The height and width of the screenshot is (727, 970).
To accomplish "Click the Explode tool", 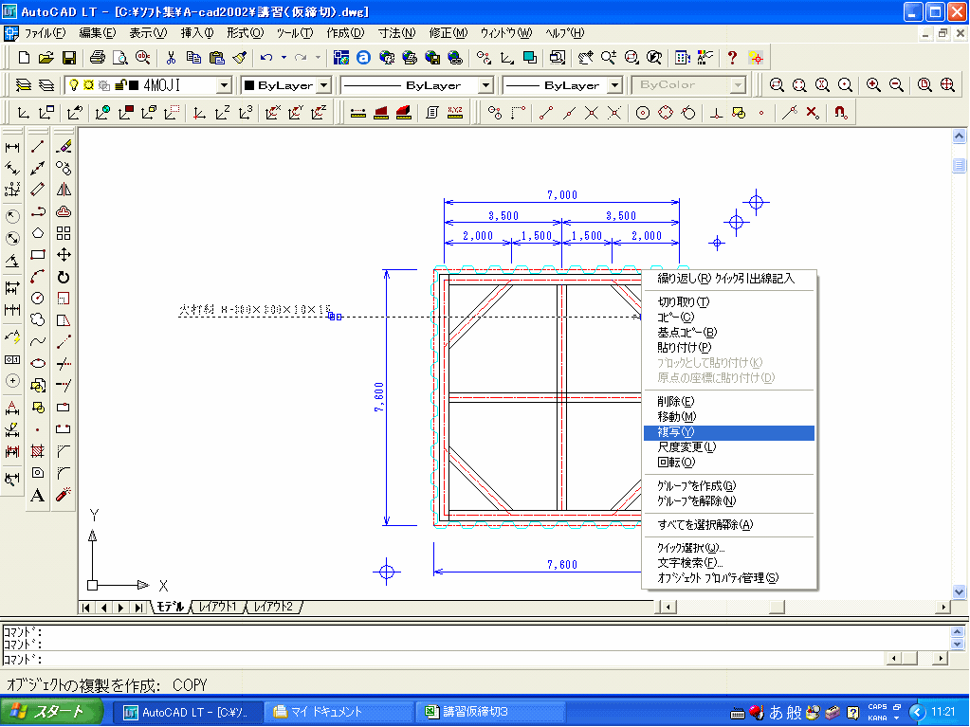I will pos(64,495).
